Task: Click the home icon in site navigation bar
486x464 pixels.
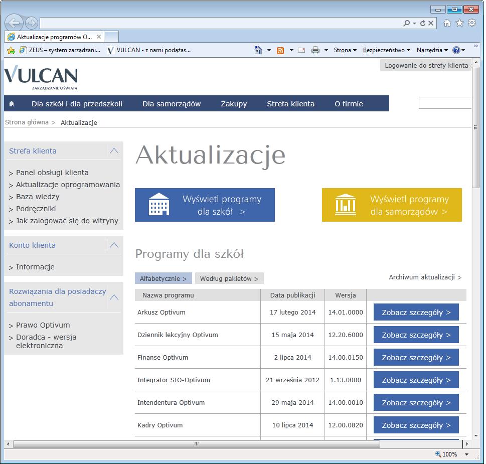Action: (x=12, y=104)
